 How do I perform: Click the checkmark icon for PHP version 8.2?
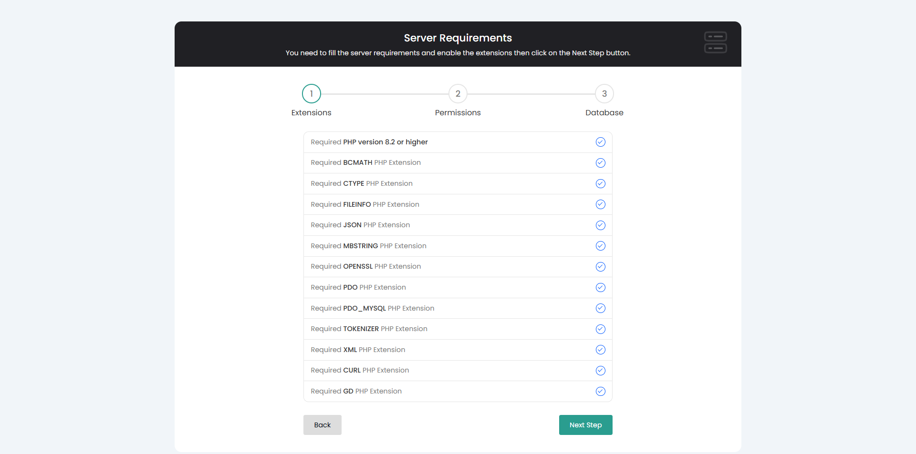[x=601, y=142]
